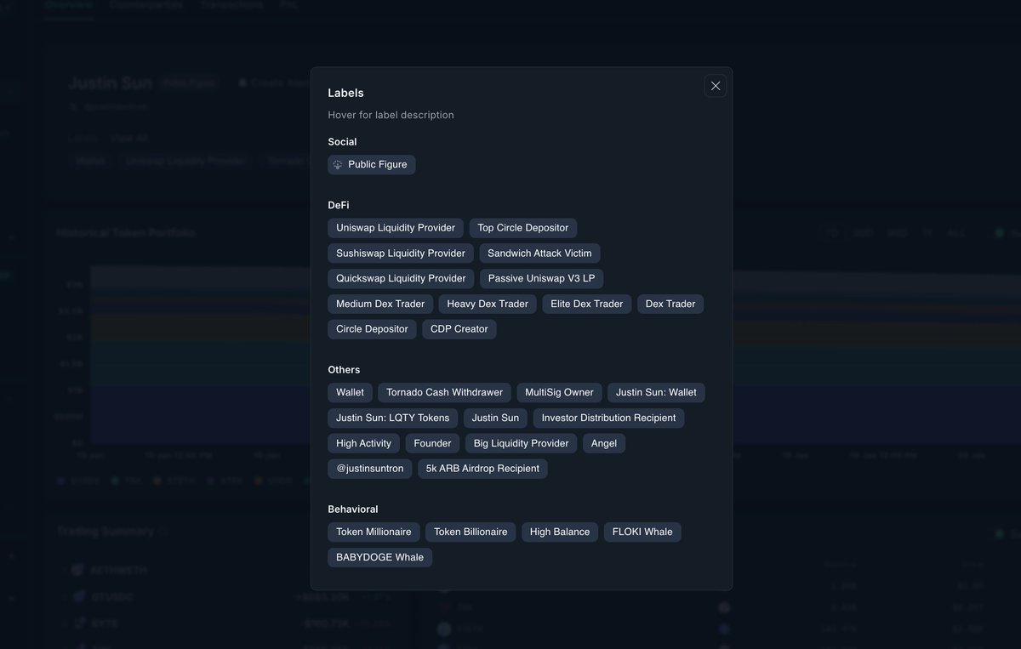Click the Wallet label under Others
Image resolution: width=1021 pixels, height=649 pixels.
coord(350,393)
